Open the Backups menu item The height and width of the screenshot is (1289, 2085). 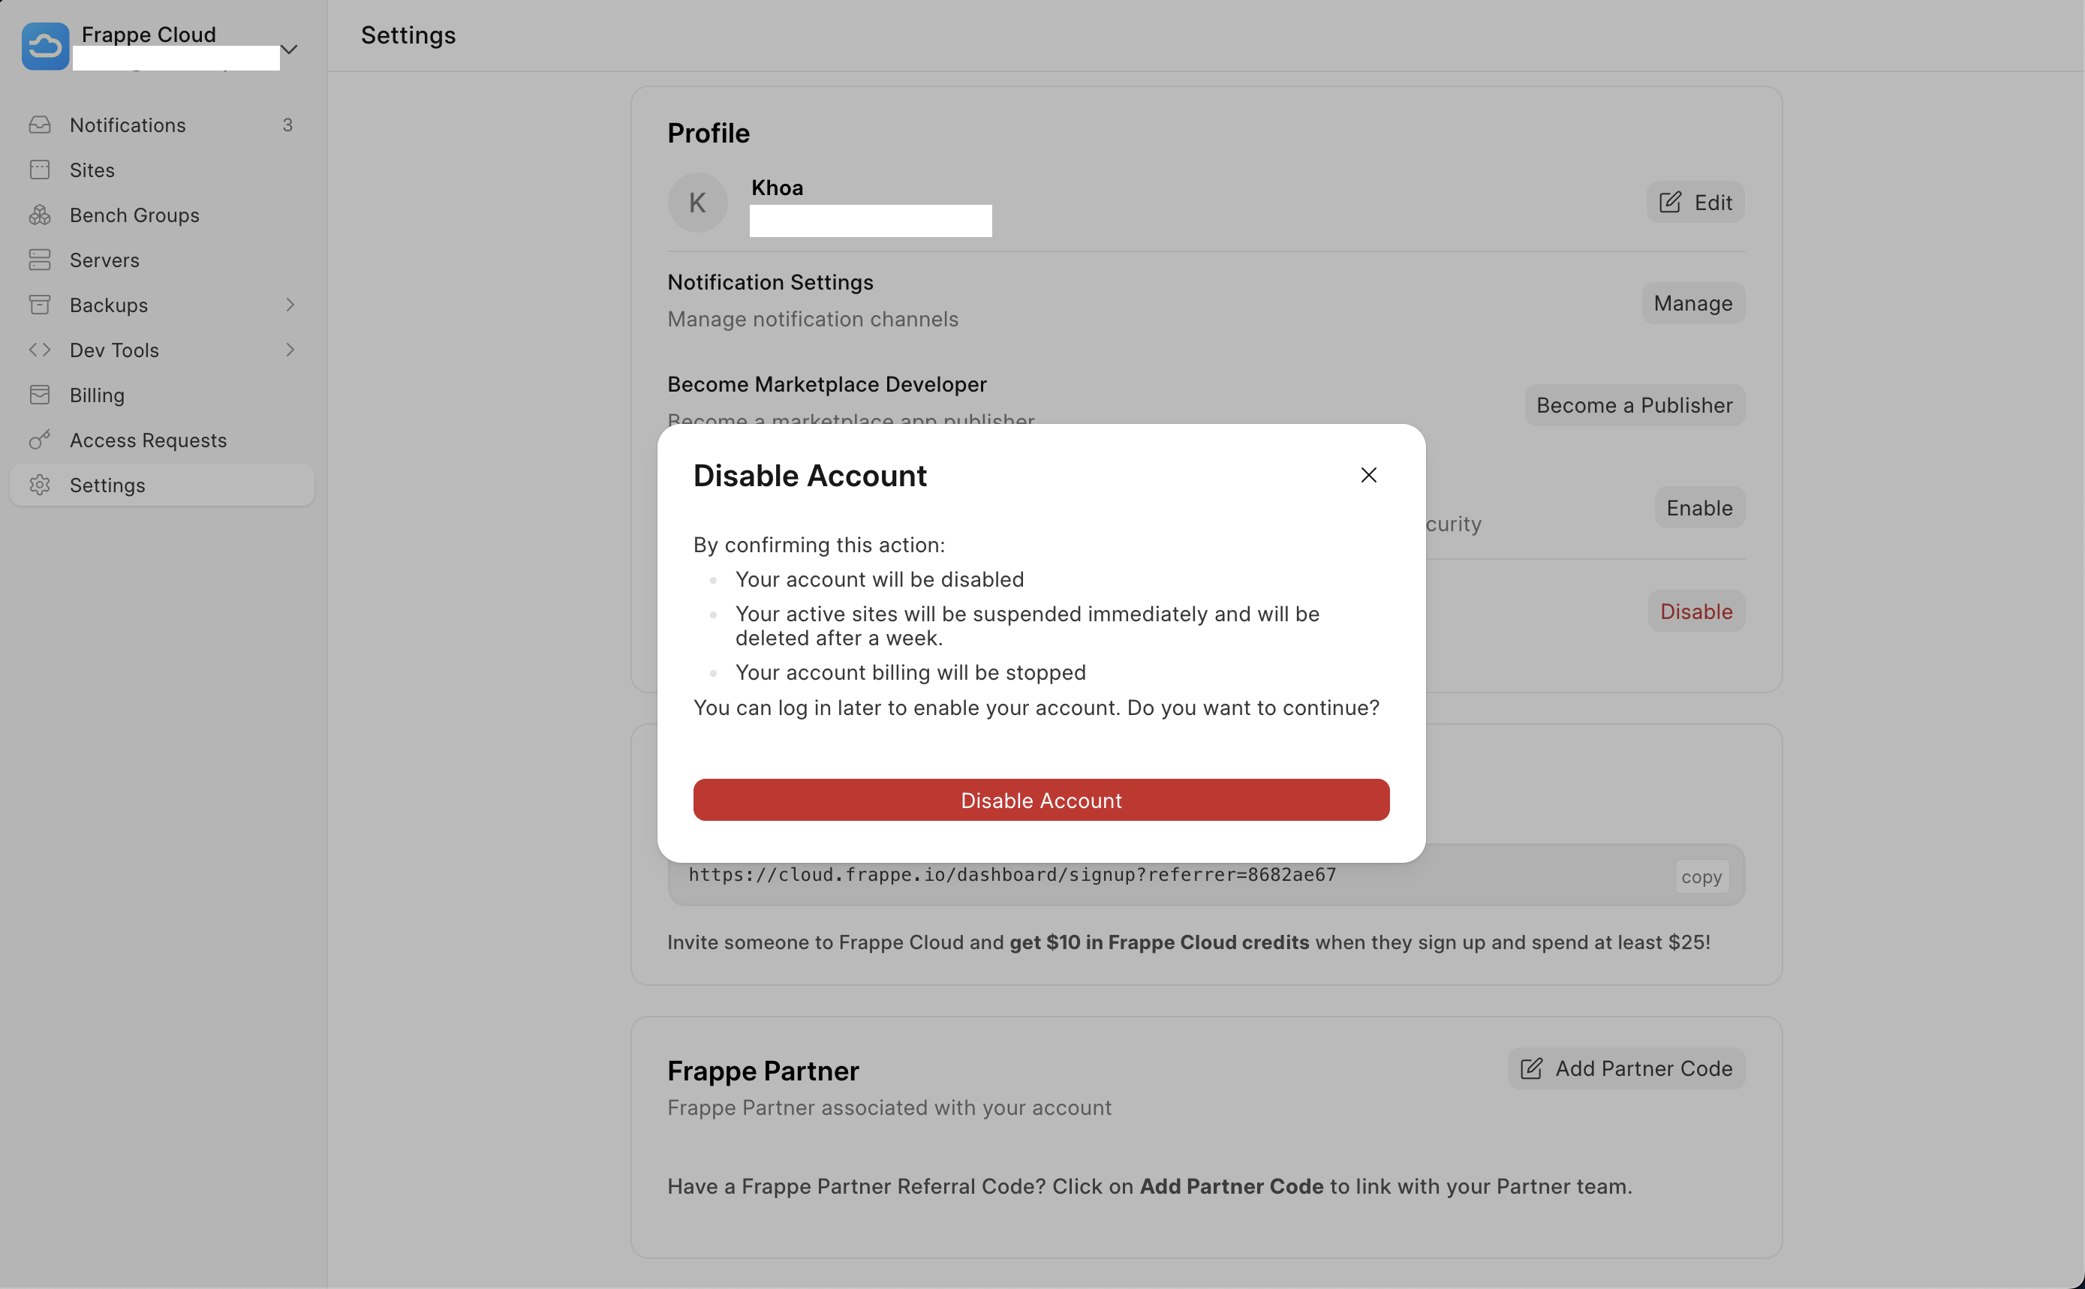point(108,305)
